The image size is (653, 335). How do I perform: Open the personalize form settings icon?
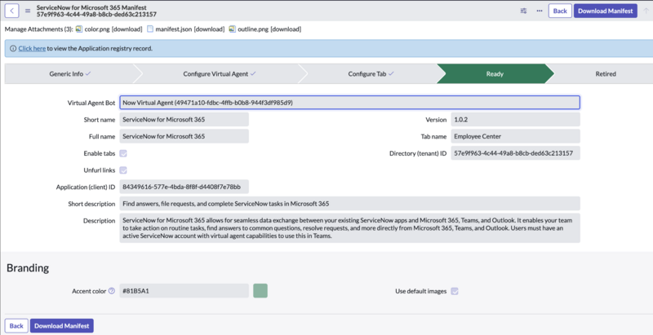click(x=523, y=11)
